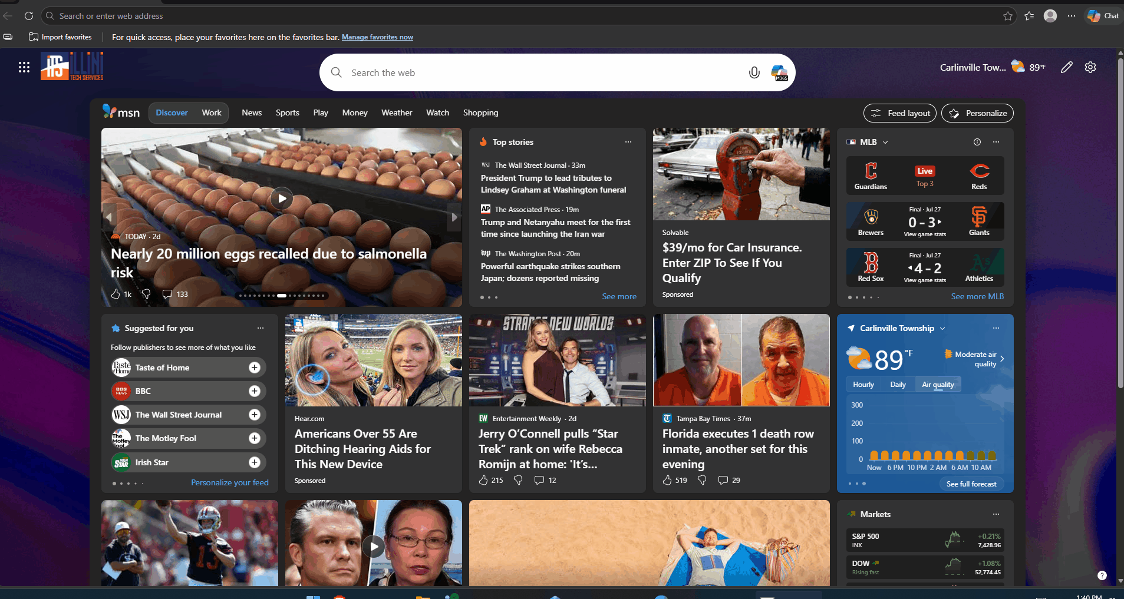Click Manage favorites now link
Image resolution: width=1124 pixels, height=599 pixels.
click(377, 37)
